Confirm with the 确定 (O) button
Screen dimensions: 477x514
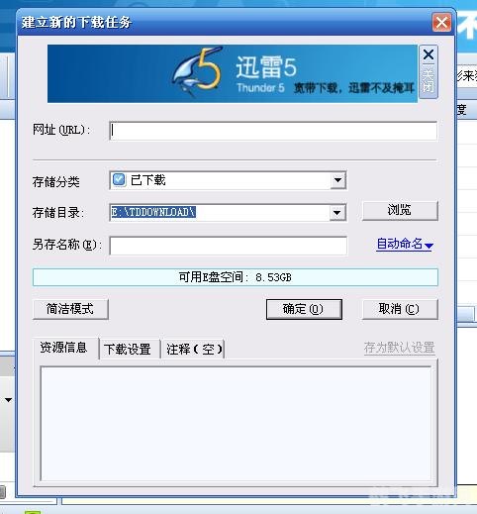coord(304,309)
